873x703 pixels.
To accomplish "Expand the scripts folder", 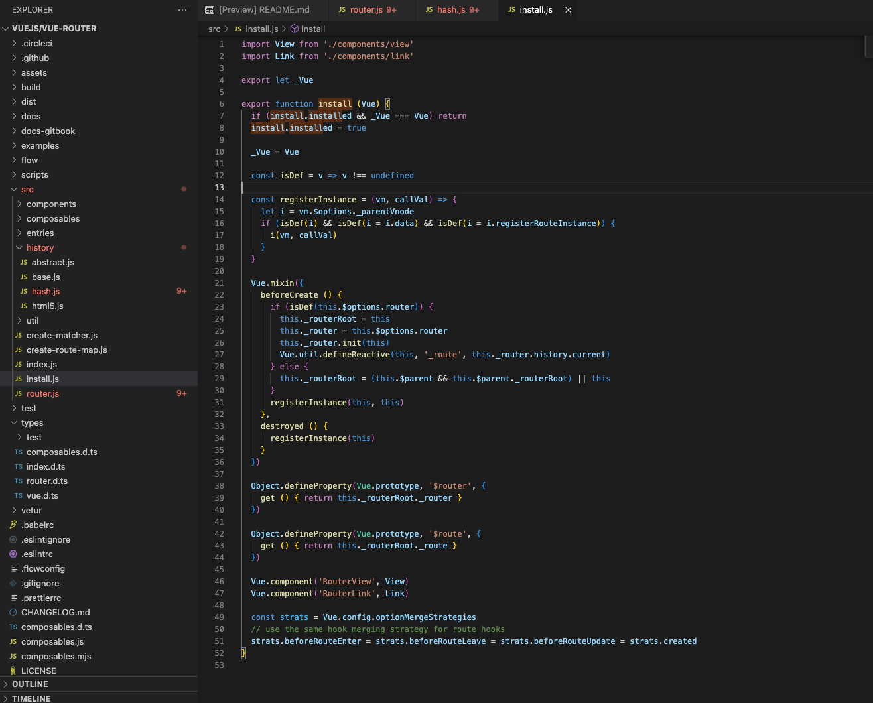I will pos(15,175).
